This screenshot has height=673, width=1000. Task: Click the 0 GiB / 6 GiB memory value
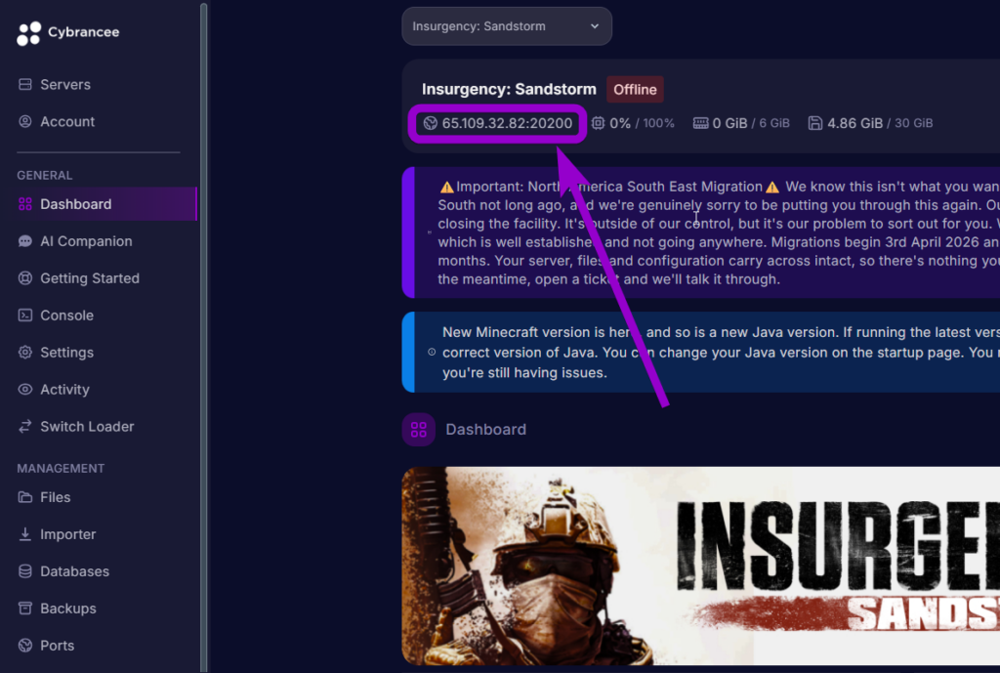pos(751,123)
